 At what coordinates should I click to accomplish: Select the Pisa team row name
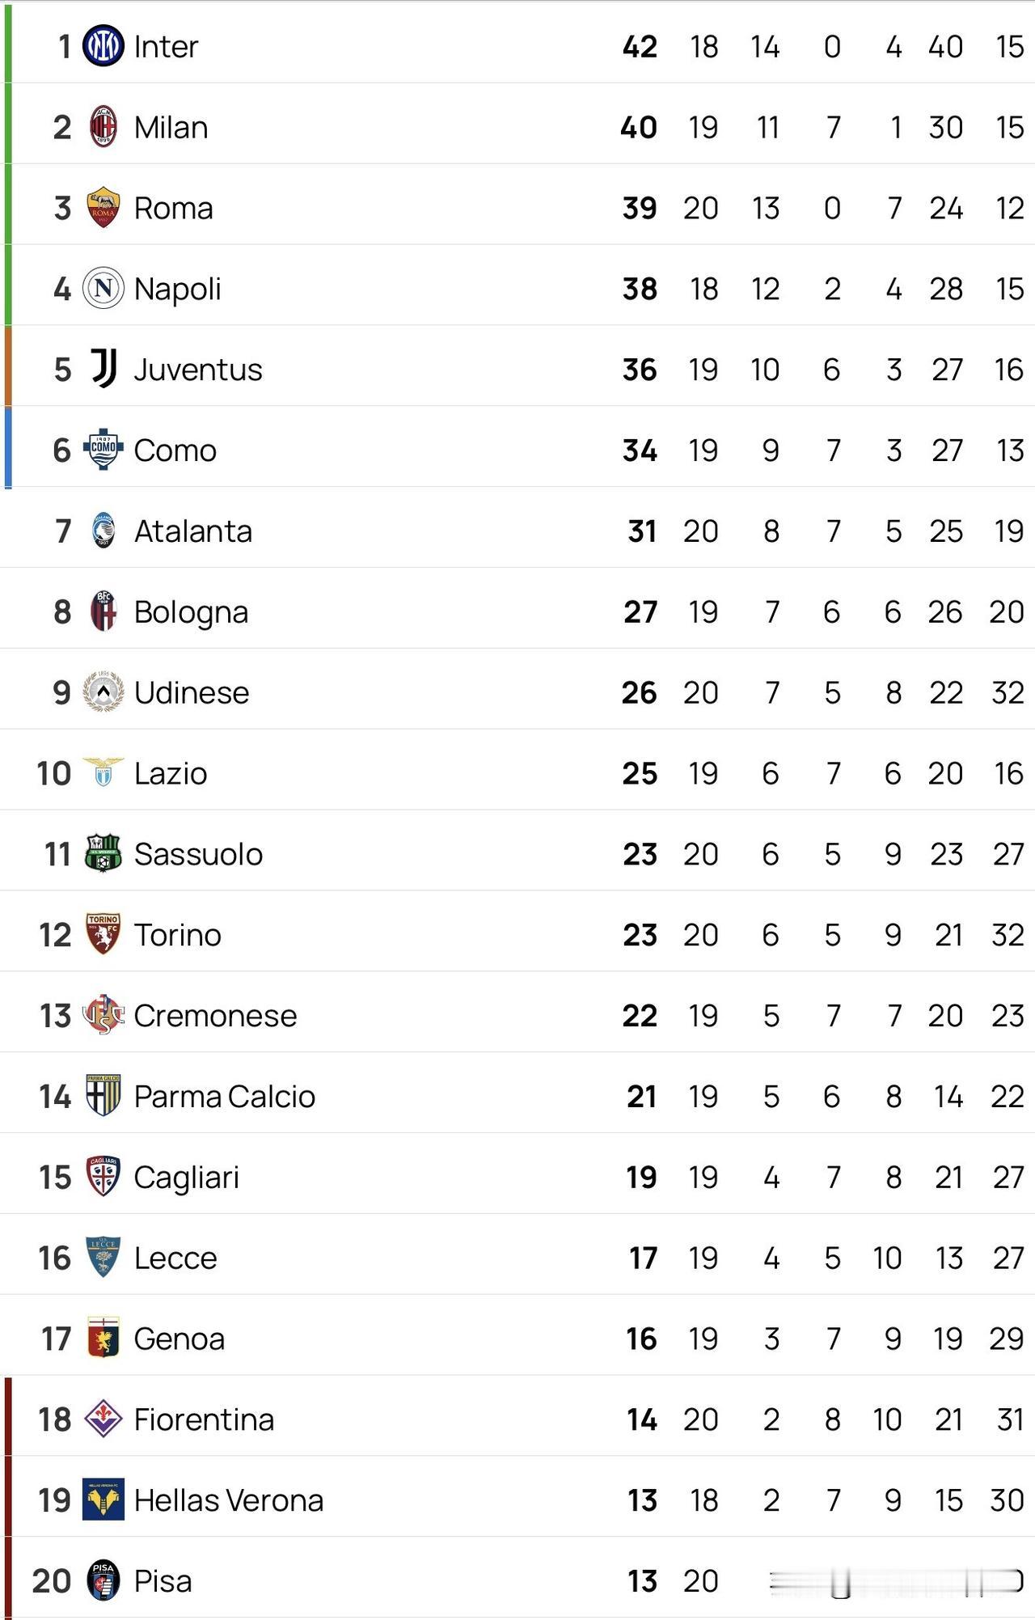click(x=163, y=1581)
